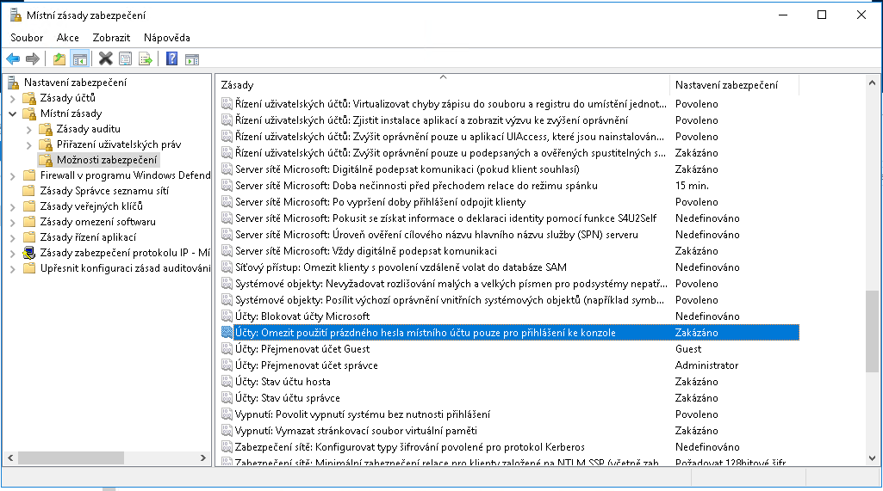This screenshot has width=883, height=491.
Task: Click the blue Back arrow in toolbar
Action: pos(13,58)
